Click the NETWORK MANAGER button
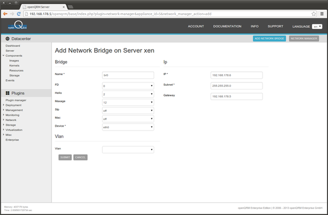Screen dimensions: 328x215 pos(304,39)
